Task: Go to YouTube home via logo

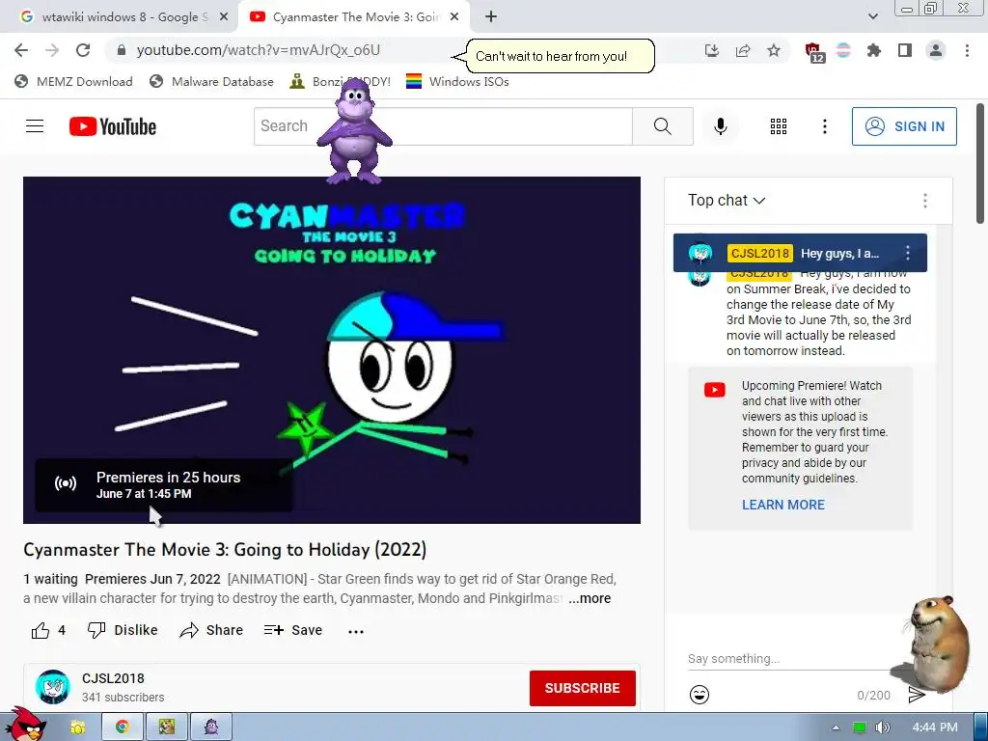Action: click(x=113, y=126)
